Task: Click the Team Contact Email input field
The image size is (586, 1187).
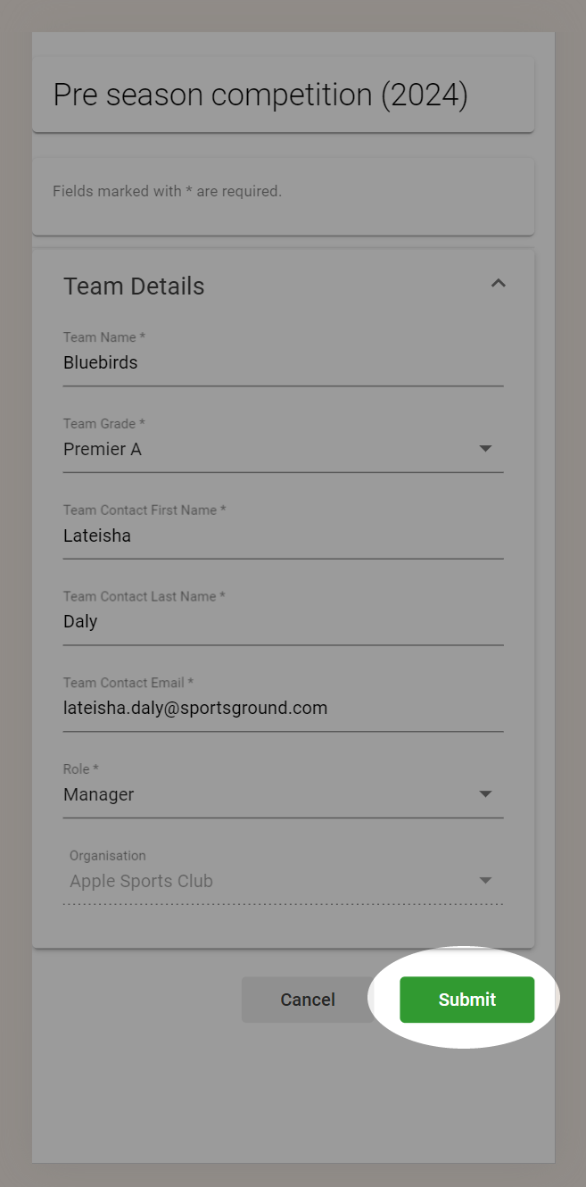Action: [283, 709]
